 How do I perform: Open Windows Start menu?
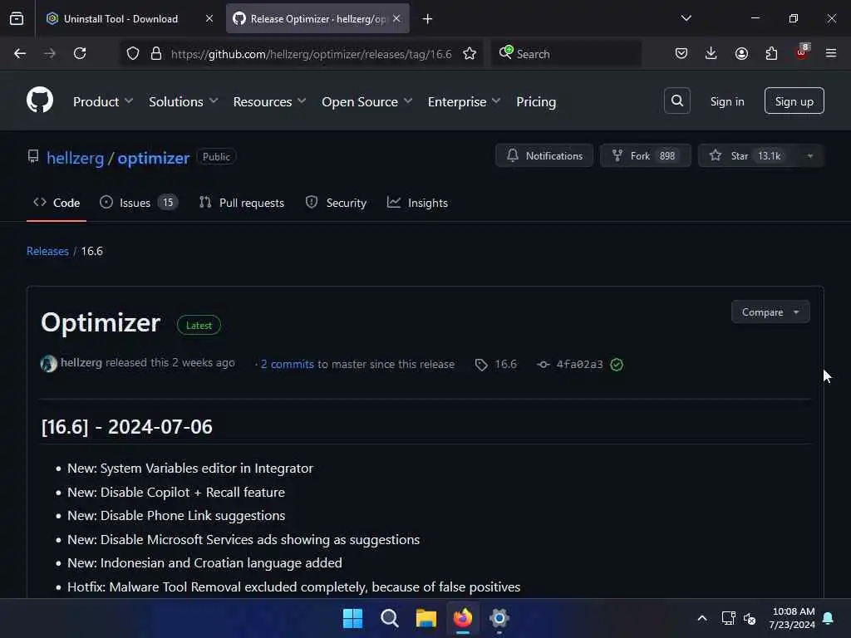(352, 618)
